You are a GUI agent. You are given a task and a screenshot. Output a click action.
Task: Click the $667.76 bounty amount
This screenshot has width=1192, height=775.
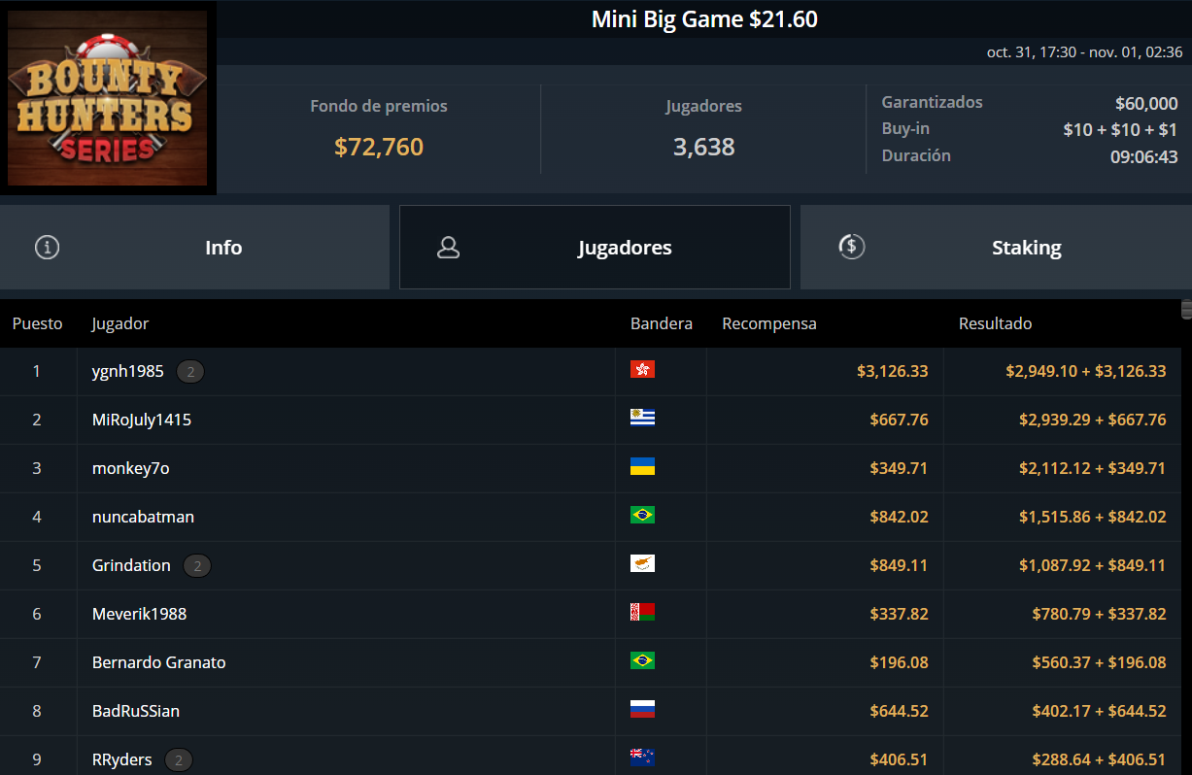(899, 420)
